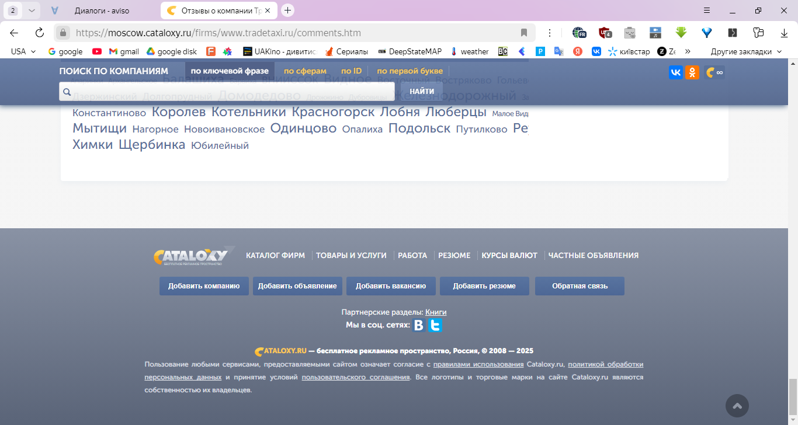Open the Подольск city link
The image size is (798, 425).
tap(419, 128)
